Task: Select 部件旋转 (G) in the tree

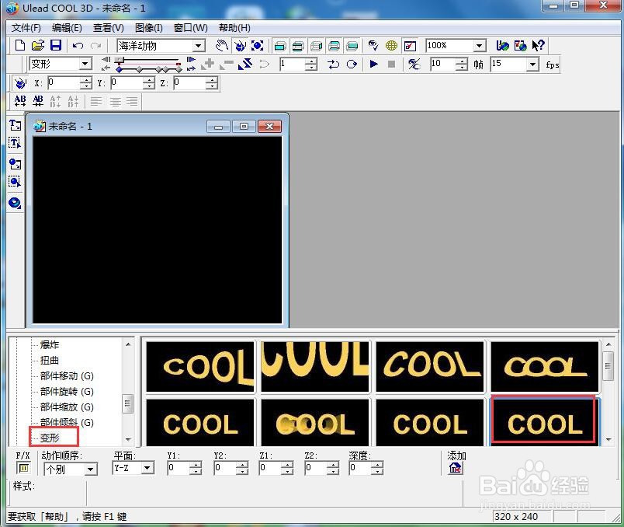Action: pyautogui.click(x=67, y=392)
